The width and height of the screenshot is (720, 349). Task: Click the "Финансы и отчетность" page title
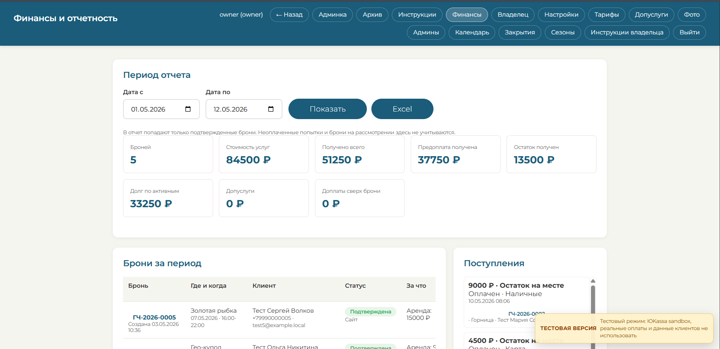(x=65, y=18)
